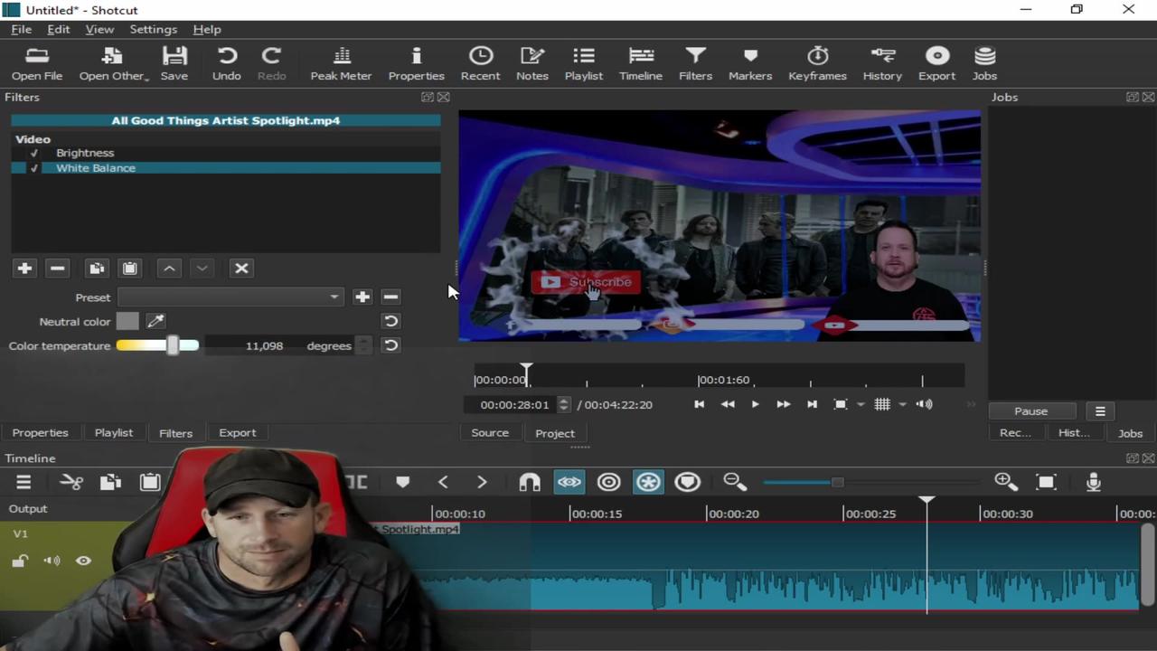Copy filters using the copy checked filters icon
The height and width of the screenshot is (651, 1157).
click(97, 268)
